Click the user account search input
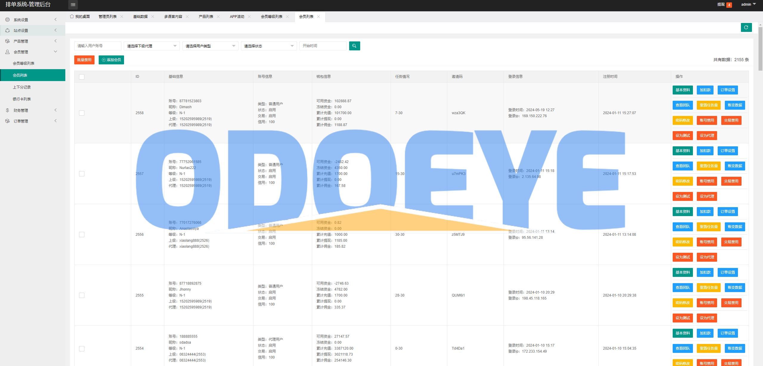The width and height of the screenshot is (763, 366). (x=98, y=46)
